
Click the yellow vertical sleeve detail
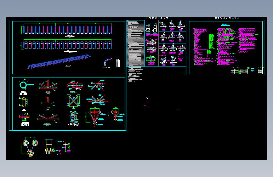click(24, 102)
